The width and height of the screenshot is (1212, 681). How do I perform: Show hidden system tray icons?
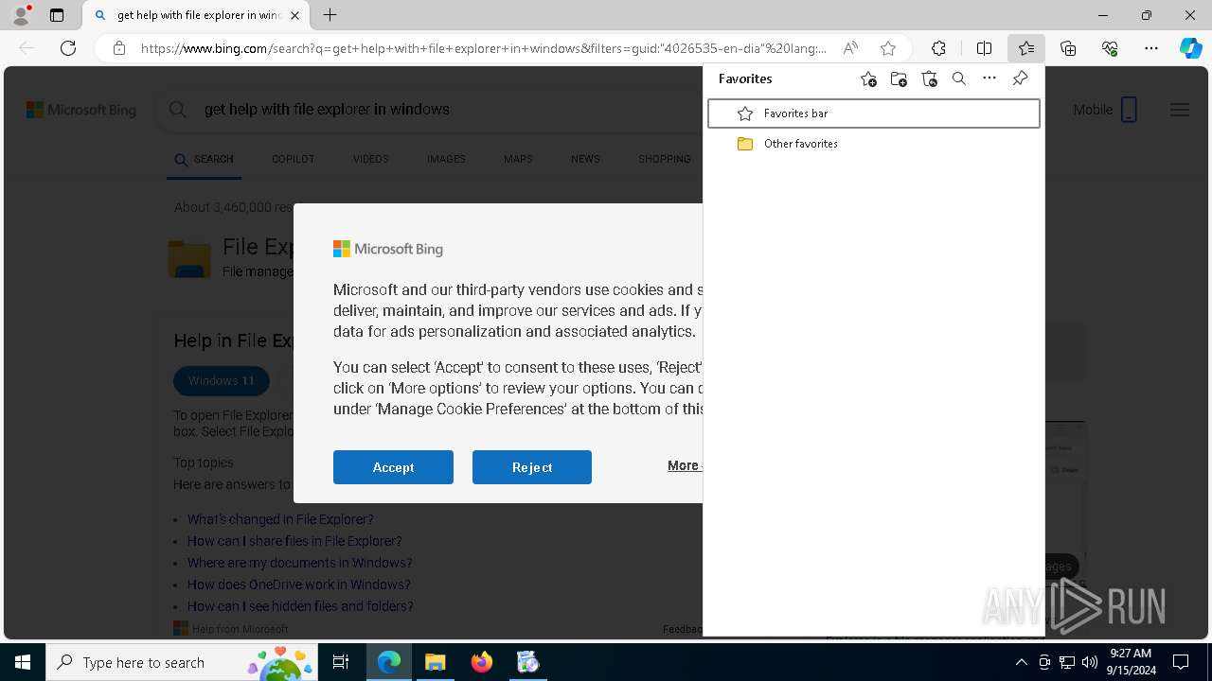coord(1021,662)
